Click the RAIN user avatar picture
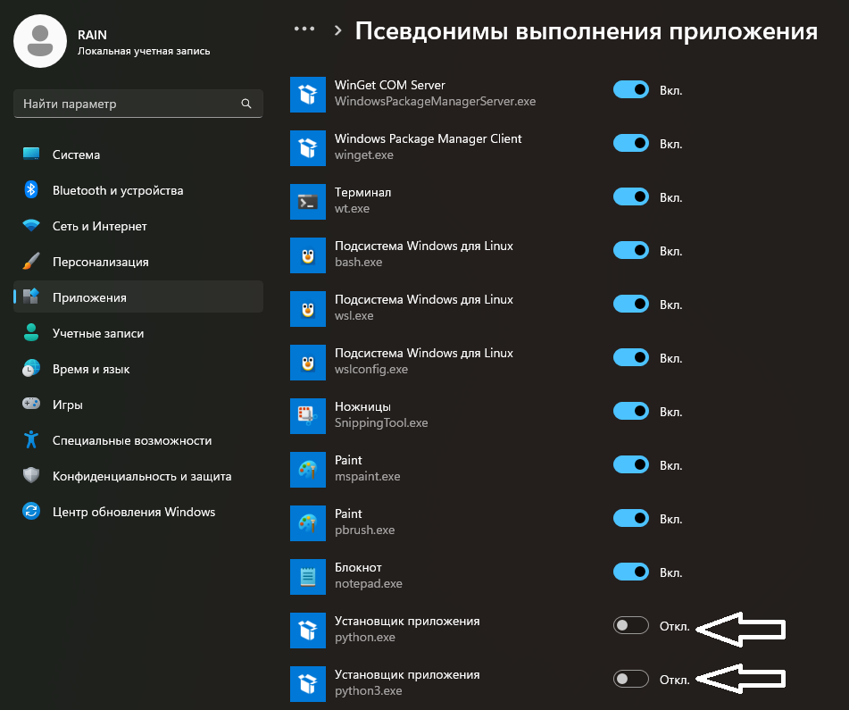Screen dimensions: 849x710 click(40, 41)
